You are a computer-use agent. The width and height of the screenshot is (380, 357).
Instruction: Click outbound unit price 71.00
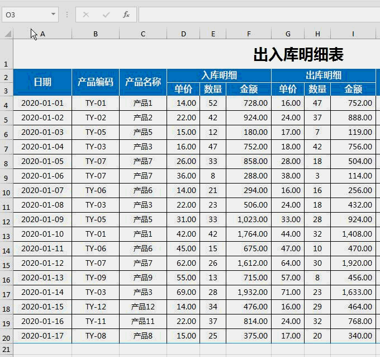tap(288, 292)
